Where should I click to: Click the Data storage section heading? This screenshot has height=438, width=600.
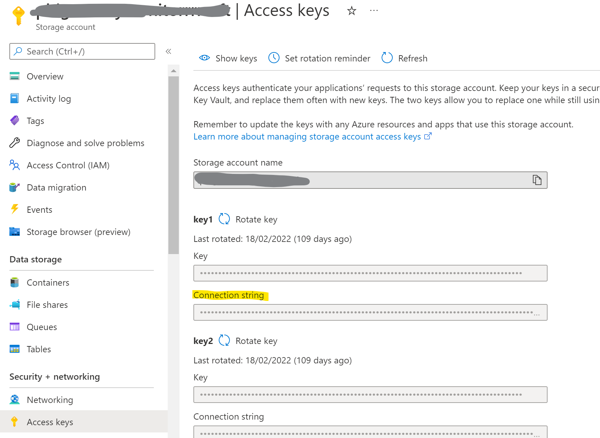coord(36,259)
